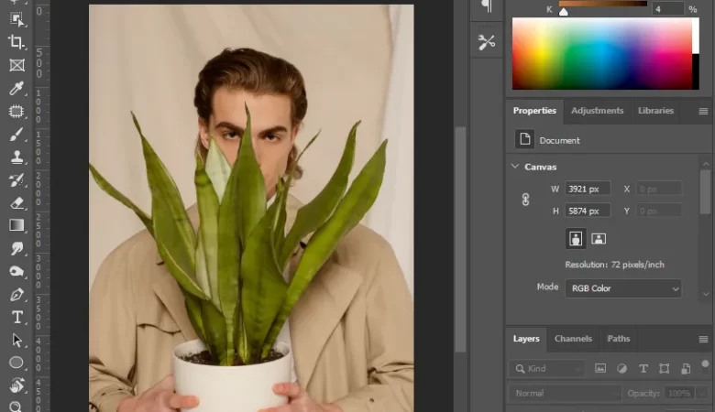
Task: Open the Mode RGB Color dropdown
Action: click(x=623, y=288)
